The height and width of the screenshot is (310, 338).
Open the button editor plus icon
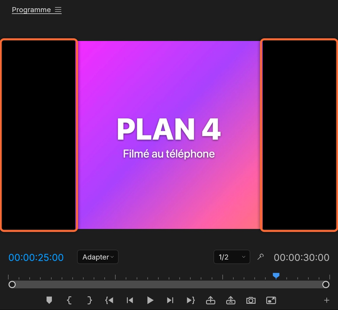326,300
